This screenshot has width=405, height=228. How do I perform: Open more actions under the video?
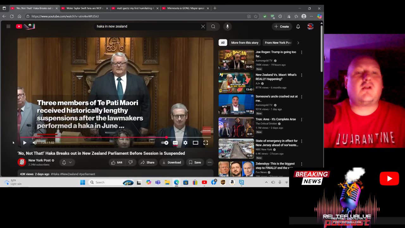pyautogui.click(x=209, y=162)
